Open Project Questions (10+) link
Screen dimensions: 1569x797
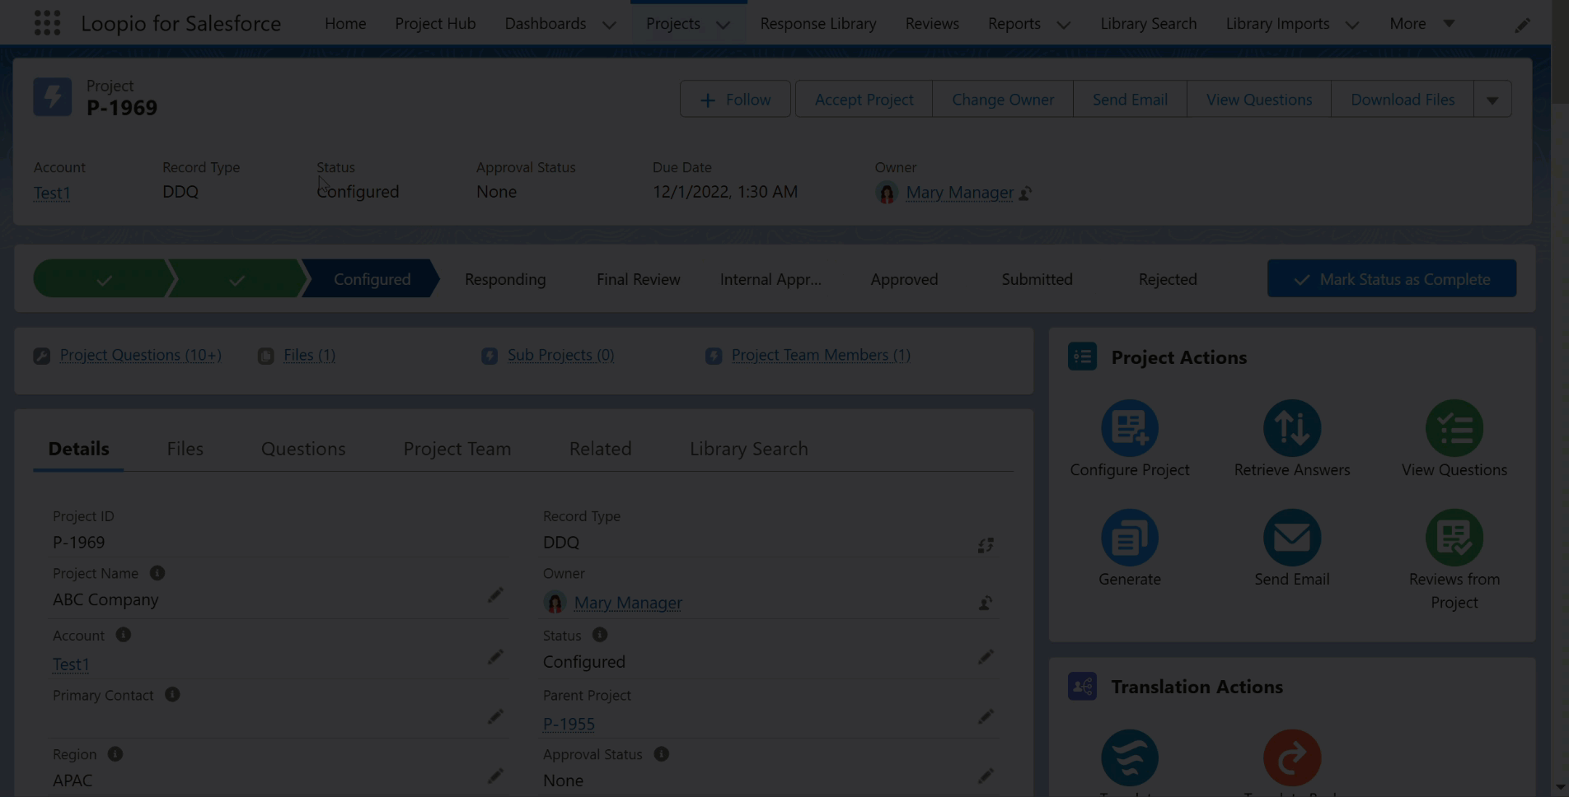click(140, 355)
